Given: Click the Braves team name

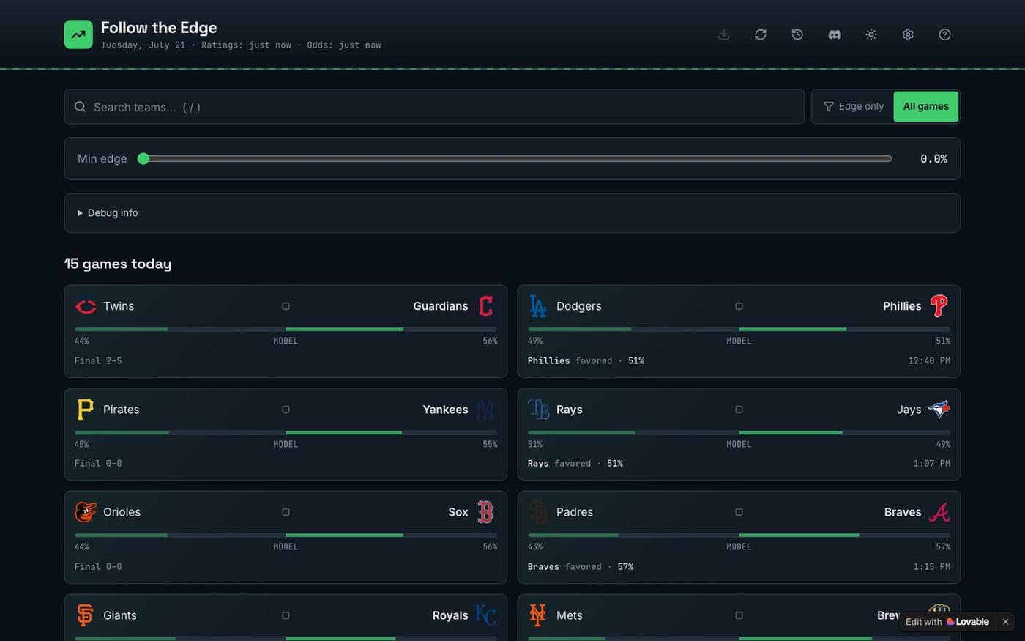Looking at the screenshot, I should tap(903, 512).
